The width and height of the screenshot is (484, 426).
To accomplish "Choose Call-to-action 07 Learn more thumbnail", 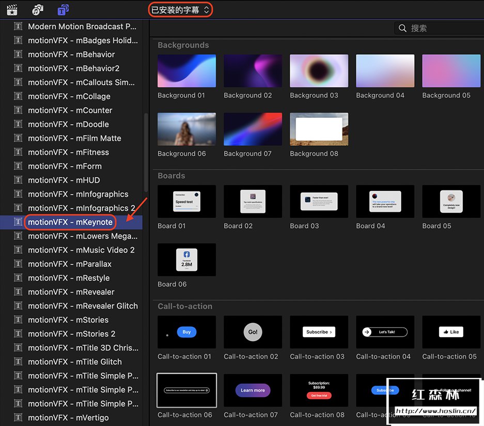I will point(253,390).
